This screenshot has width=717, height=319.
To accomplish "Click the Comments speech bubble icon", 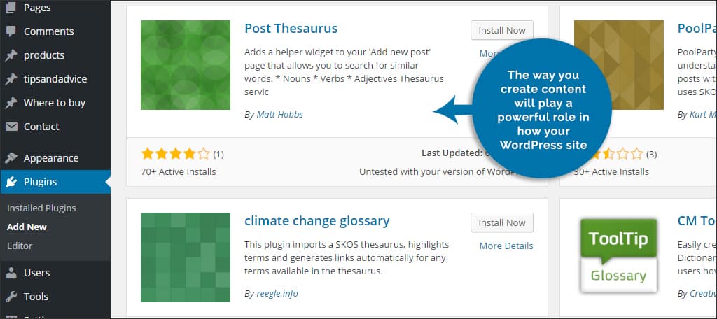I will [11, 31].
